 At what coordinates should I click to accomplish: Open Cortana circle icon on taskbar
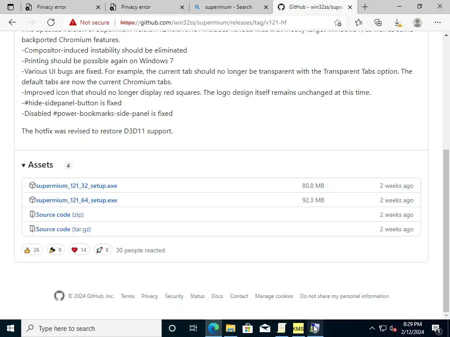coord(172,328)
